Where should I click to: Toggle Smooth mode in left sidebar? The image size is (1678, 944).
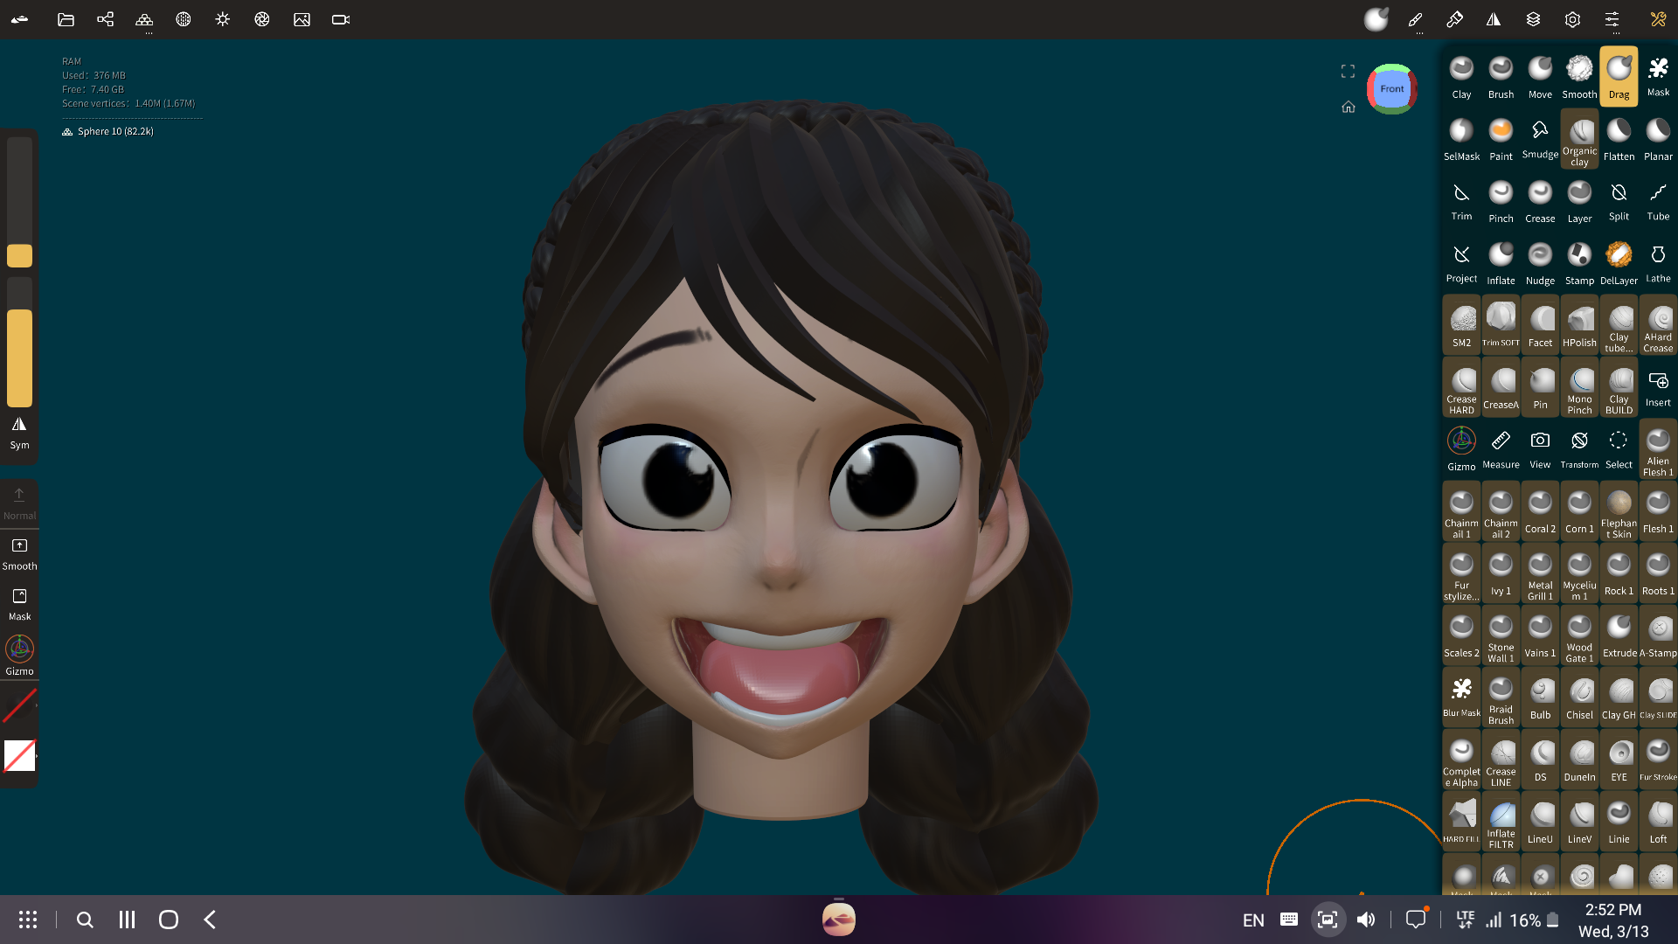coord(19,554)
